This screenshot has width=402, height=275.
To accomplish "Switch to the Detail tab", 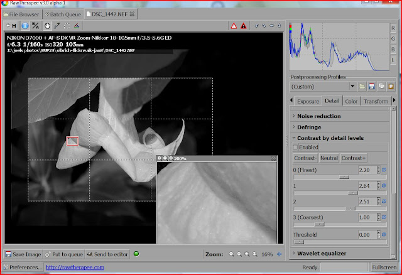I will (332, 101).
